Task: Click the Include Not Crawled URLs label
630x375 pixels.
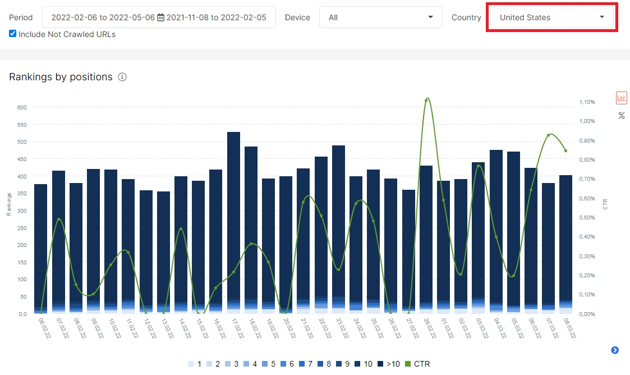Action: [67, 34]
